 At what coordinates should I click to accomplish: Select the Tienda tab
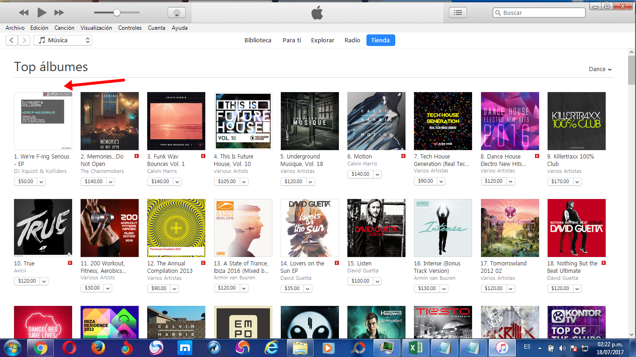click(x=380, y=40)
